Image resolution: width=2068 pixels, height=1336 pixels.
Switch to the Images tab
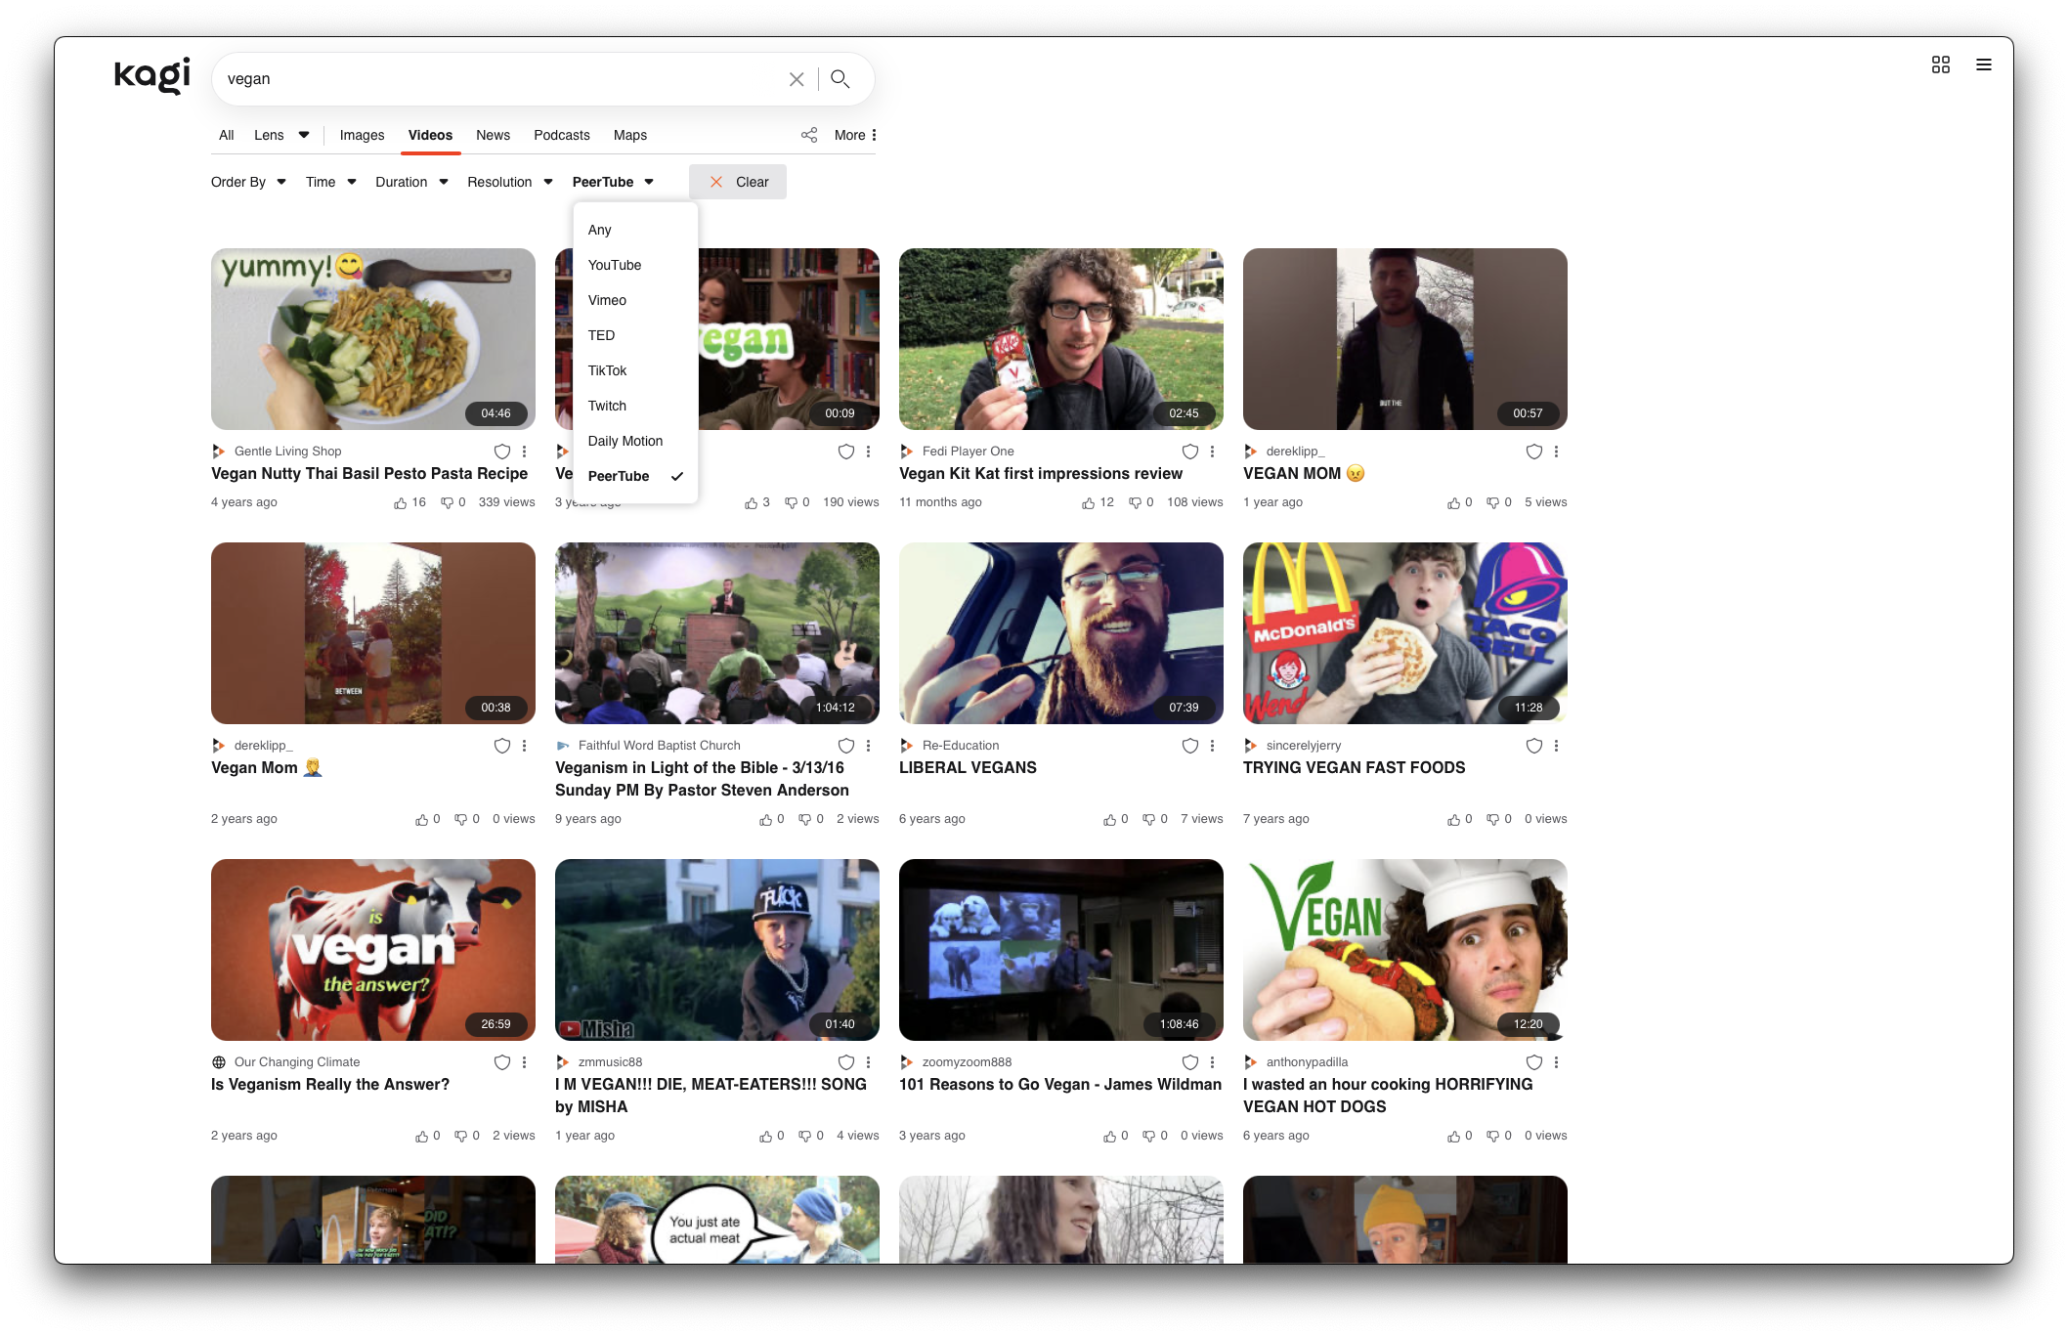(x=362, y=135)
